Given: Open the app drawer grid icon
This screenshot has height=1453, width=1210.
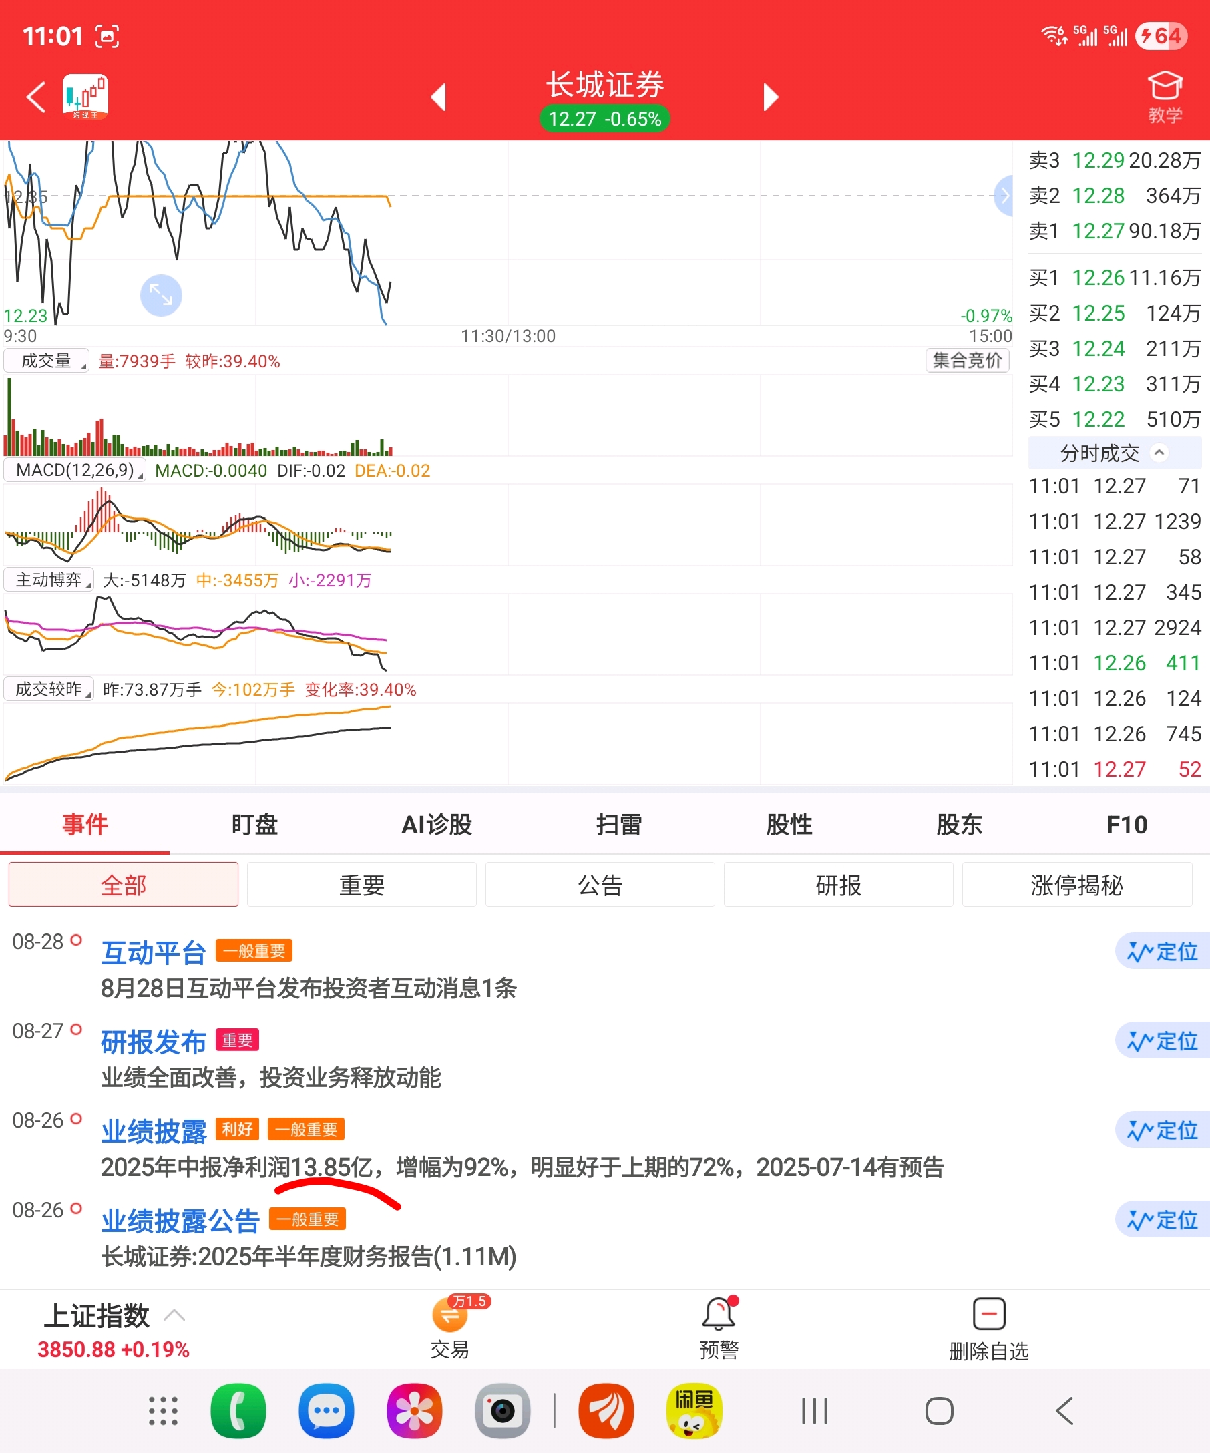Looking at the screenshot, I should (164, 1411).
